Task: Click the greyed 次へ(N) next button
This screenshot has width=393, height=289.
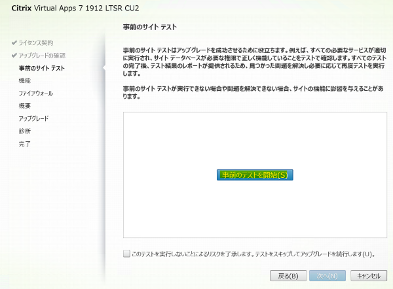Action: 327,276
